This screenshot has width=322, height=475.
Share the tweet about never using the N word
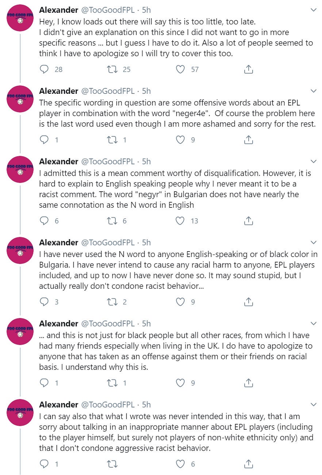point(248,302)
